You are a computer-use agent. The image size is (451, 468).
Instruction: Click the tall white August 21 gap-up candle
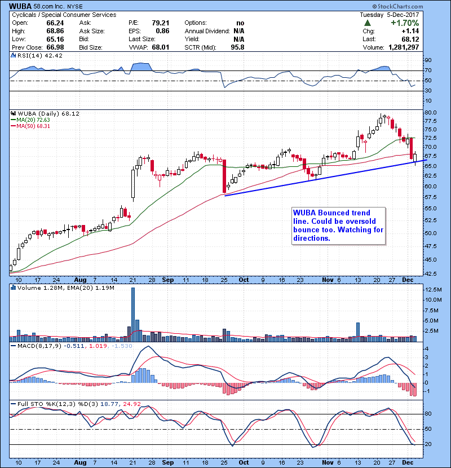(133, 184)
